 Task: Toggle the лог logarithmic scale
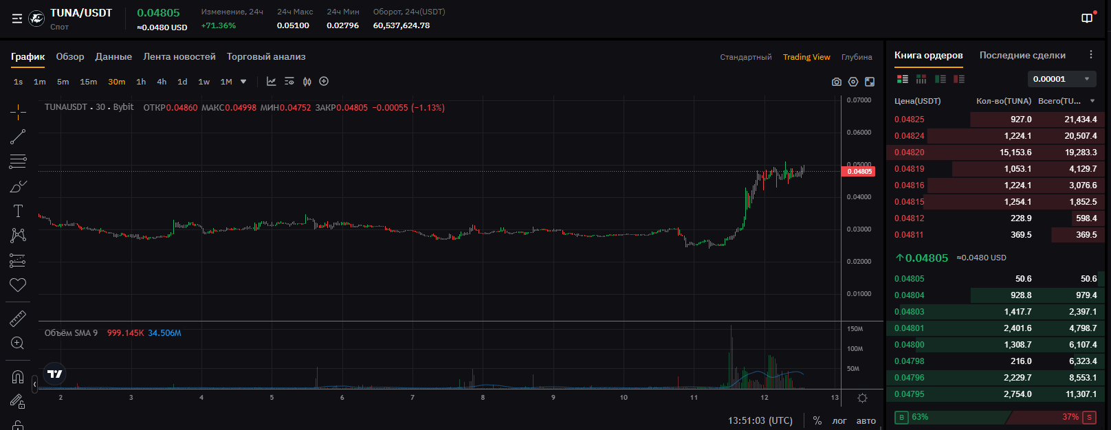[x=839, y=420]
